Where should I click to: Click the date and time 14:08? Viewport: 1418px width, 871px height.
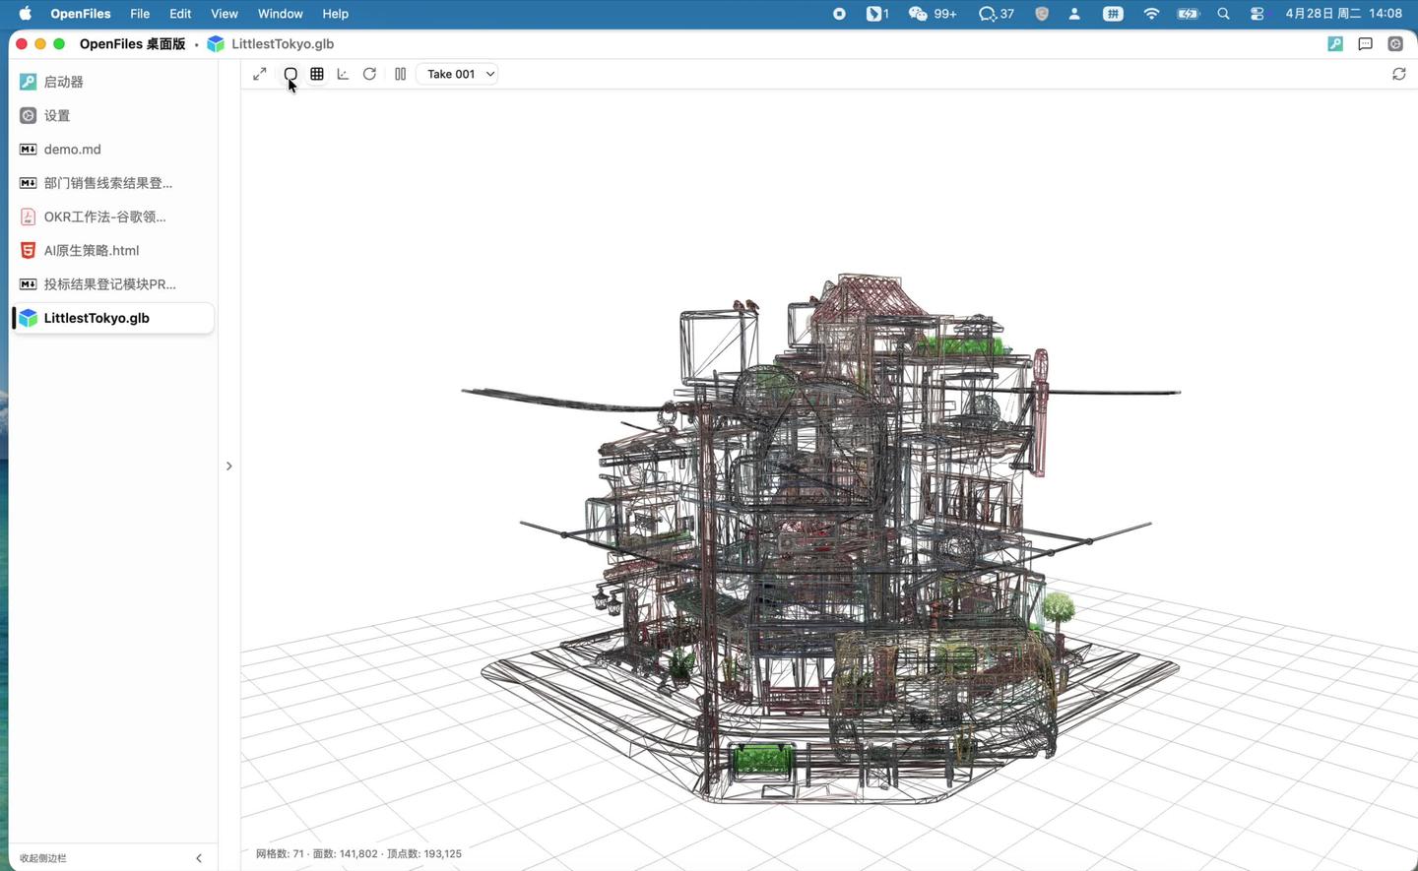1343,14
